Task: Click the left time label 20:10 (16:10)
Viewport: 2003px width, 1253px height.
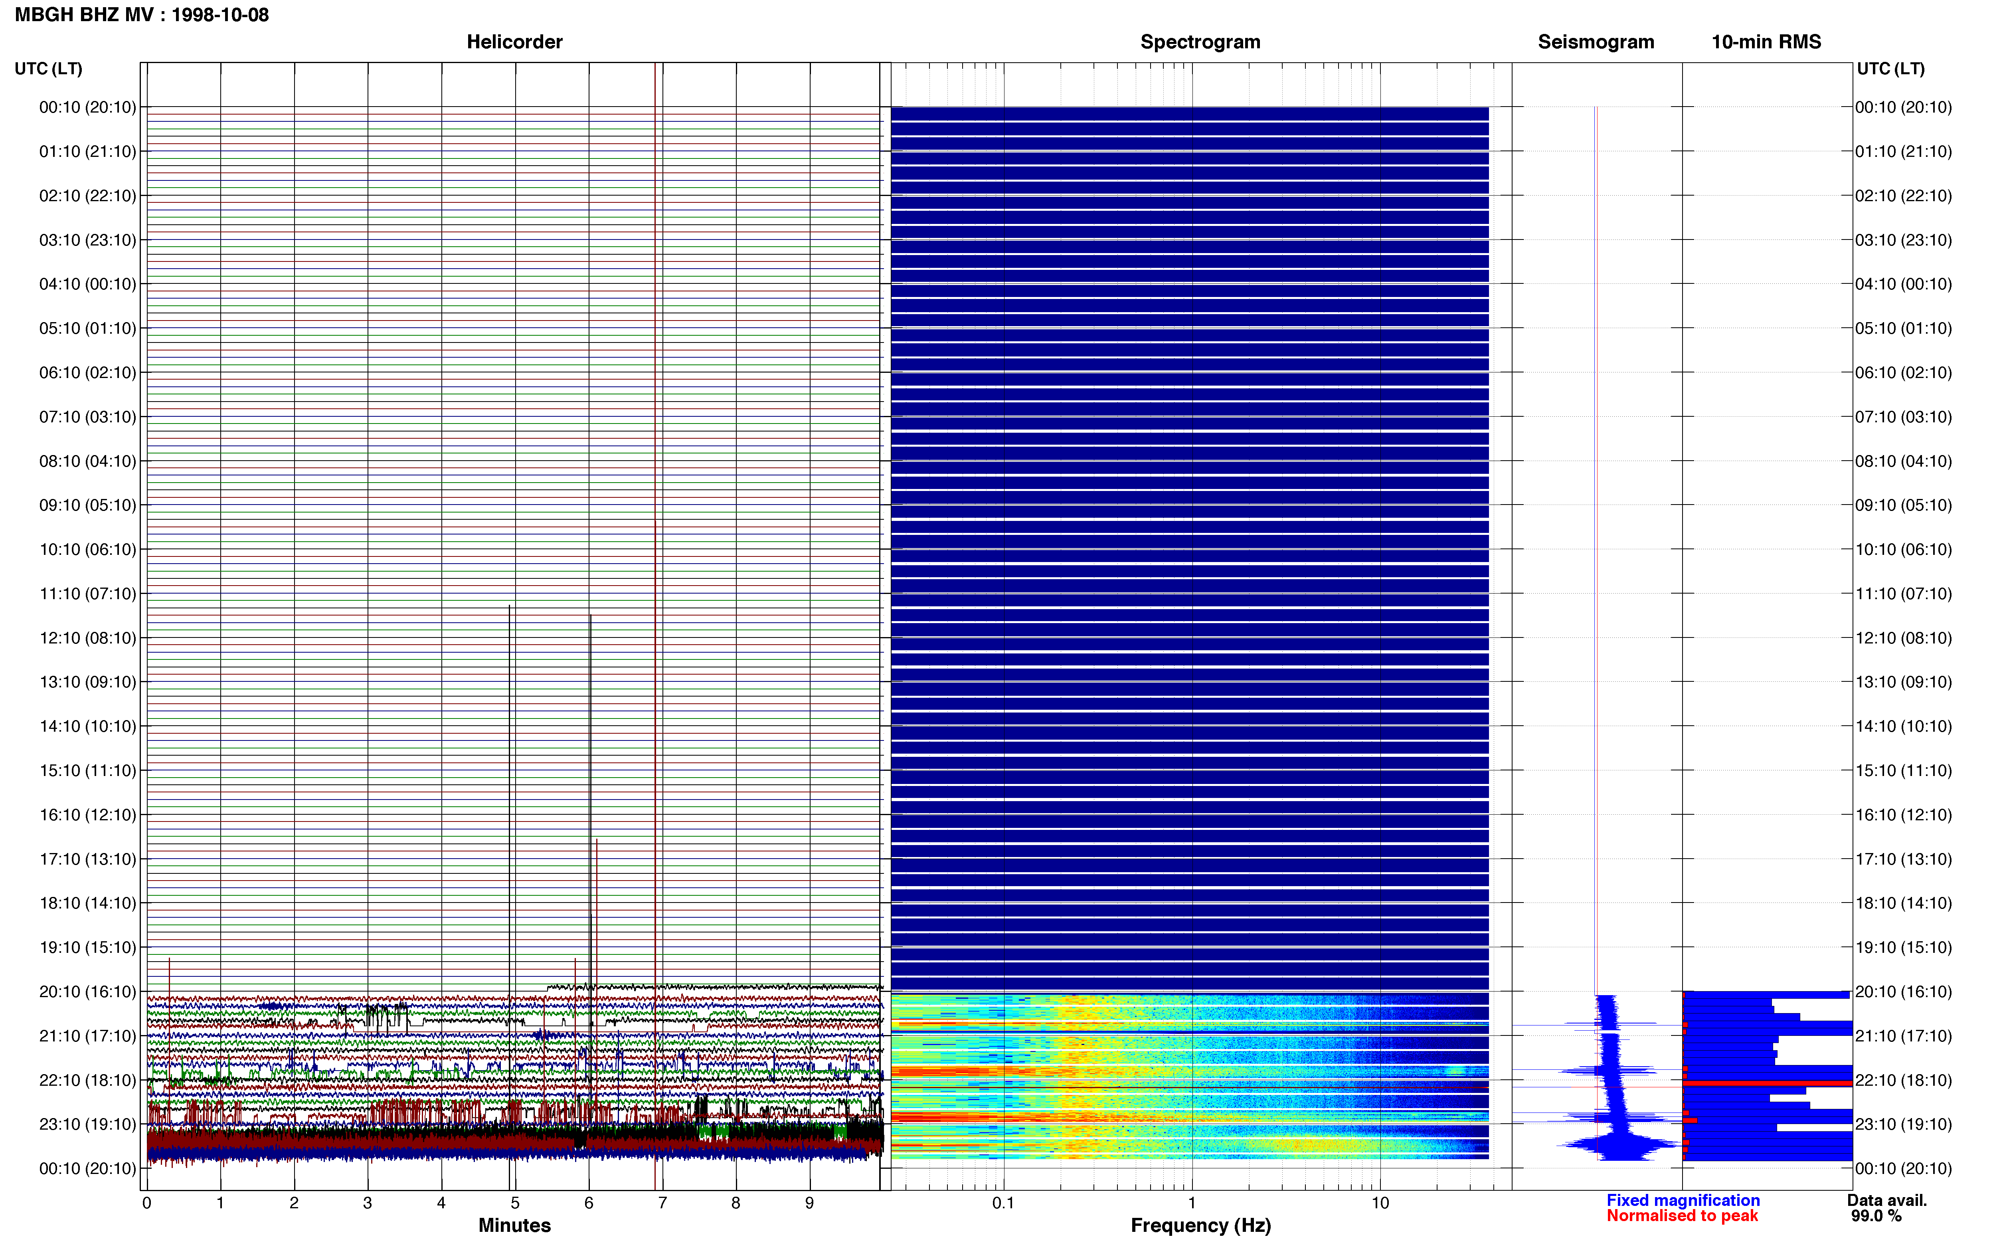Action: tap(88, 991)
